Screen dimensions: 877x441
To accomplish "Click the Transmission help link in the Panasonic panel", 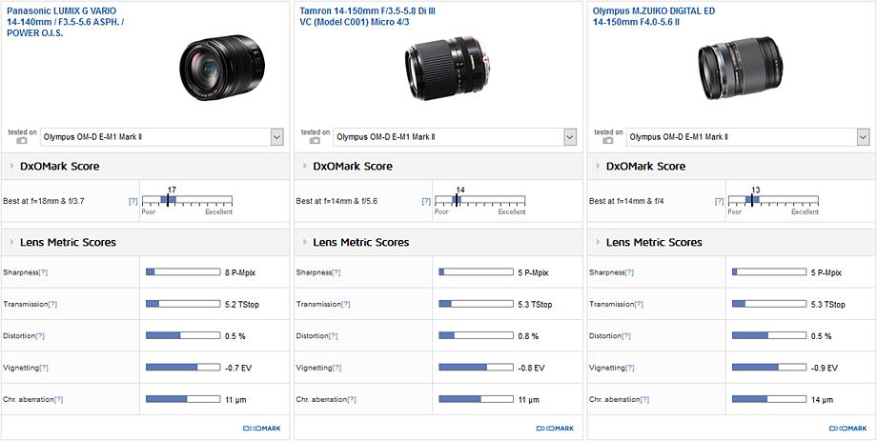I will point(52,305).
